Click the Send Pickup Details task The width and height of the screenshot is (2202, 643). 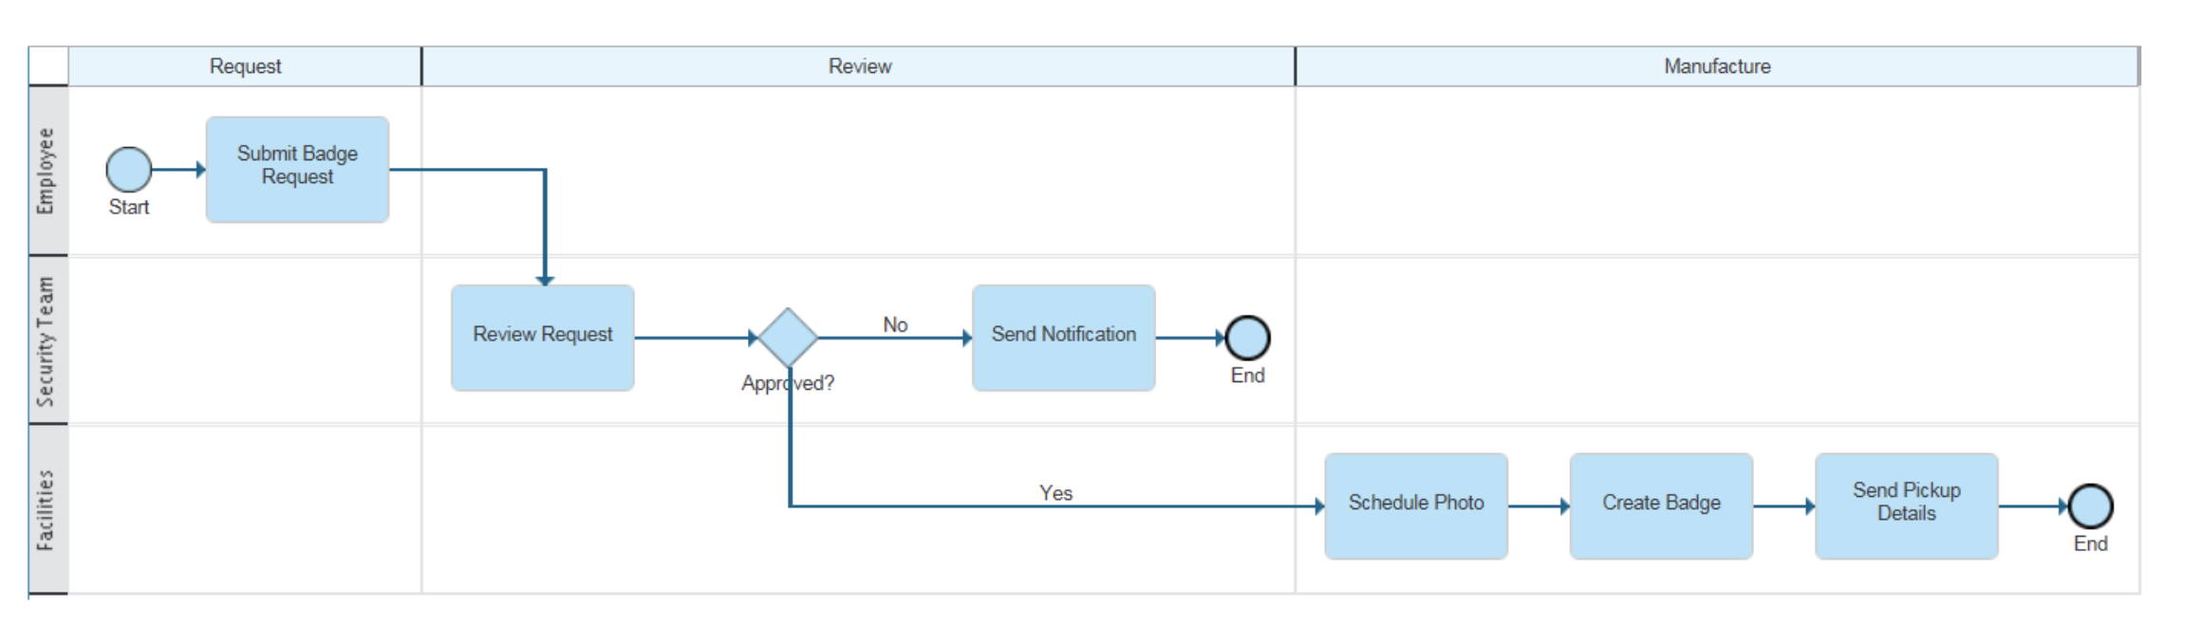(x=1906, y=506)
